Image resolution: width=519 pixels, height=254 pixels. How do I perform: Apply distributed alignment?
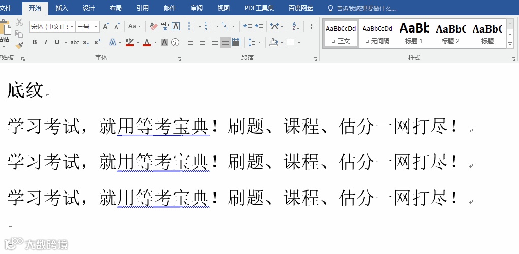point(236,42)
